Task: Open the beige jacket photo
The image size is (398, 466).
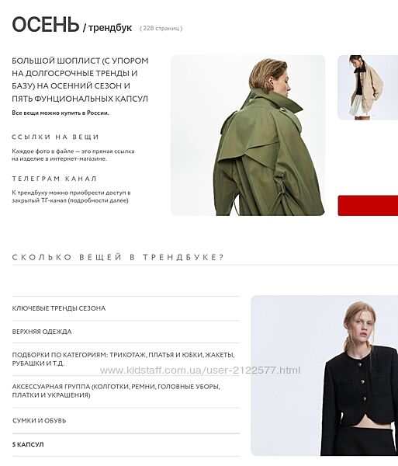Action: point(368,87)
